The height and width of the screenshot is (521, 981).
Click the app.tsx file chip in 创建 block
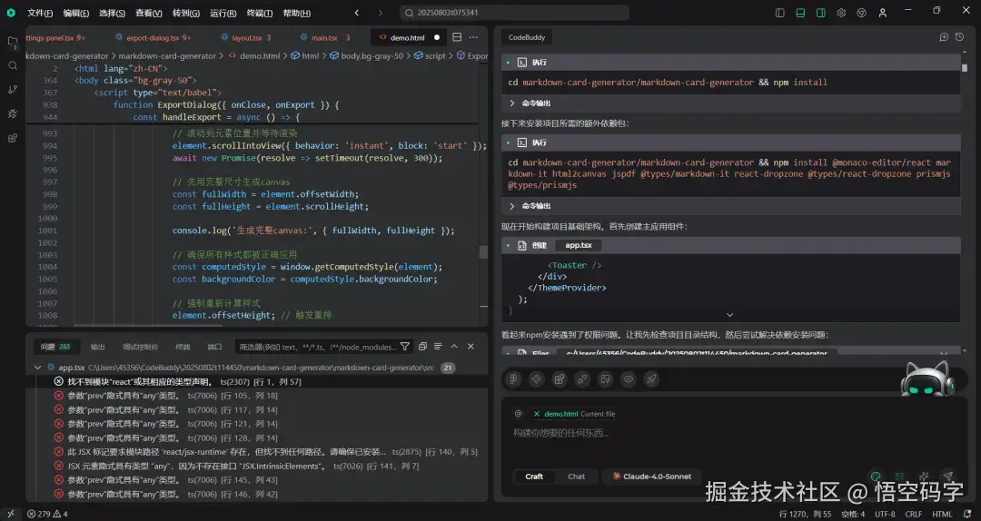pyautogui.click(x=578, y=245)
